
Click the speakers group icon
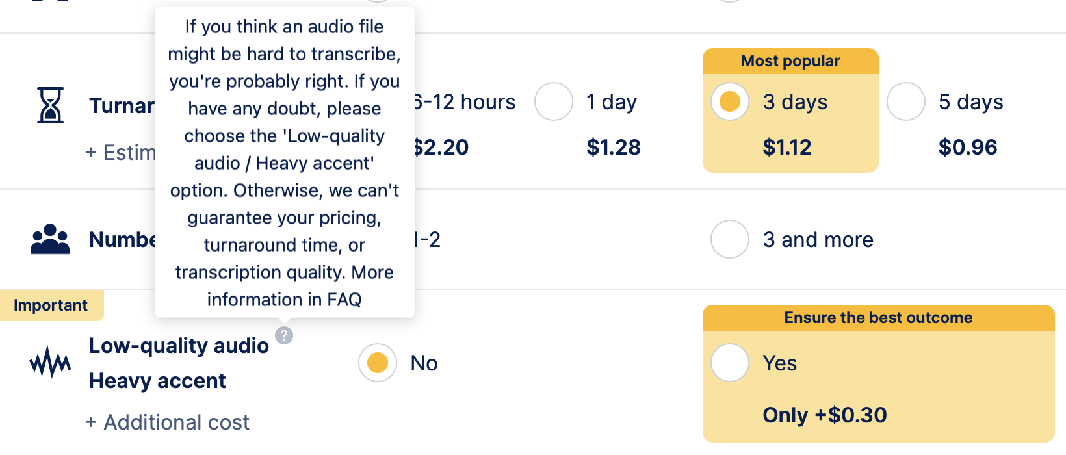(x=49, y=239)
